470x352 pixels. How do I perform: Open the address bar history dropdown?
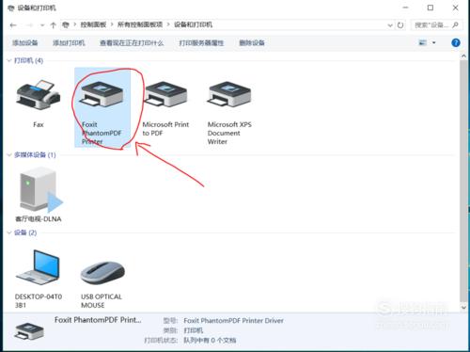coord(390,25)
